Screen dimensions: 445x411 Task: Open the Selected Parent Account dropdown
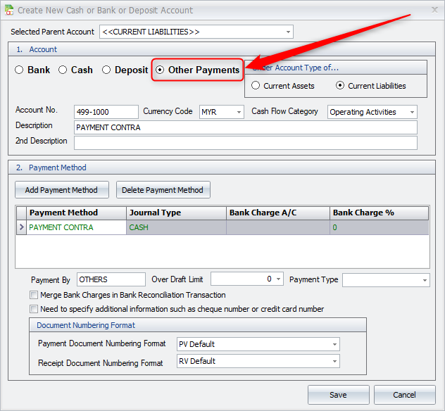click(288, 32)
